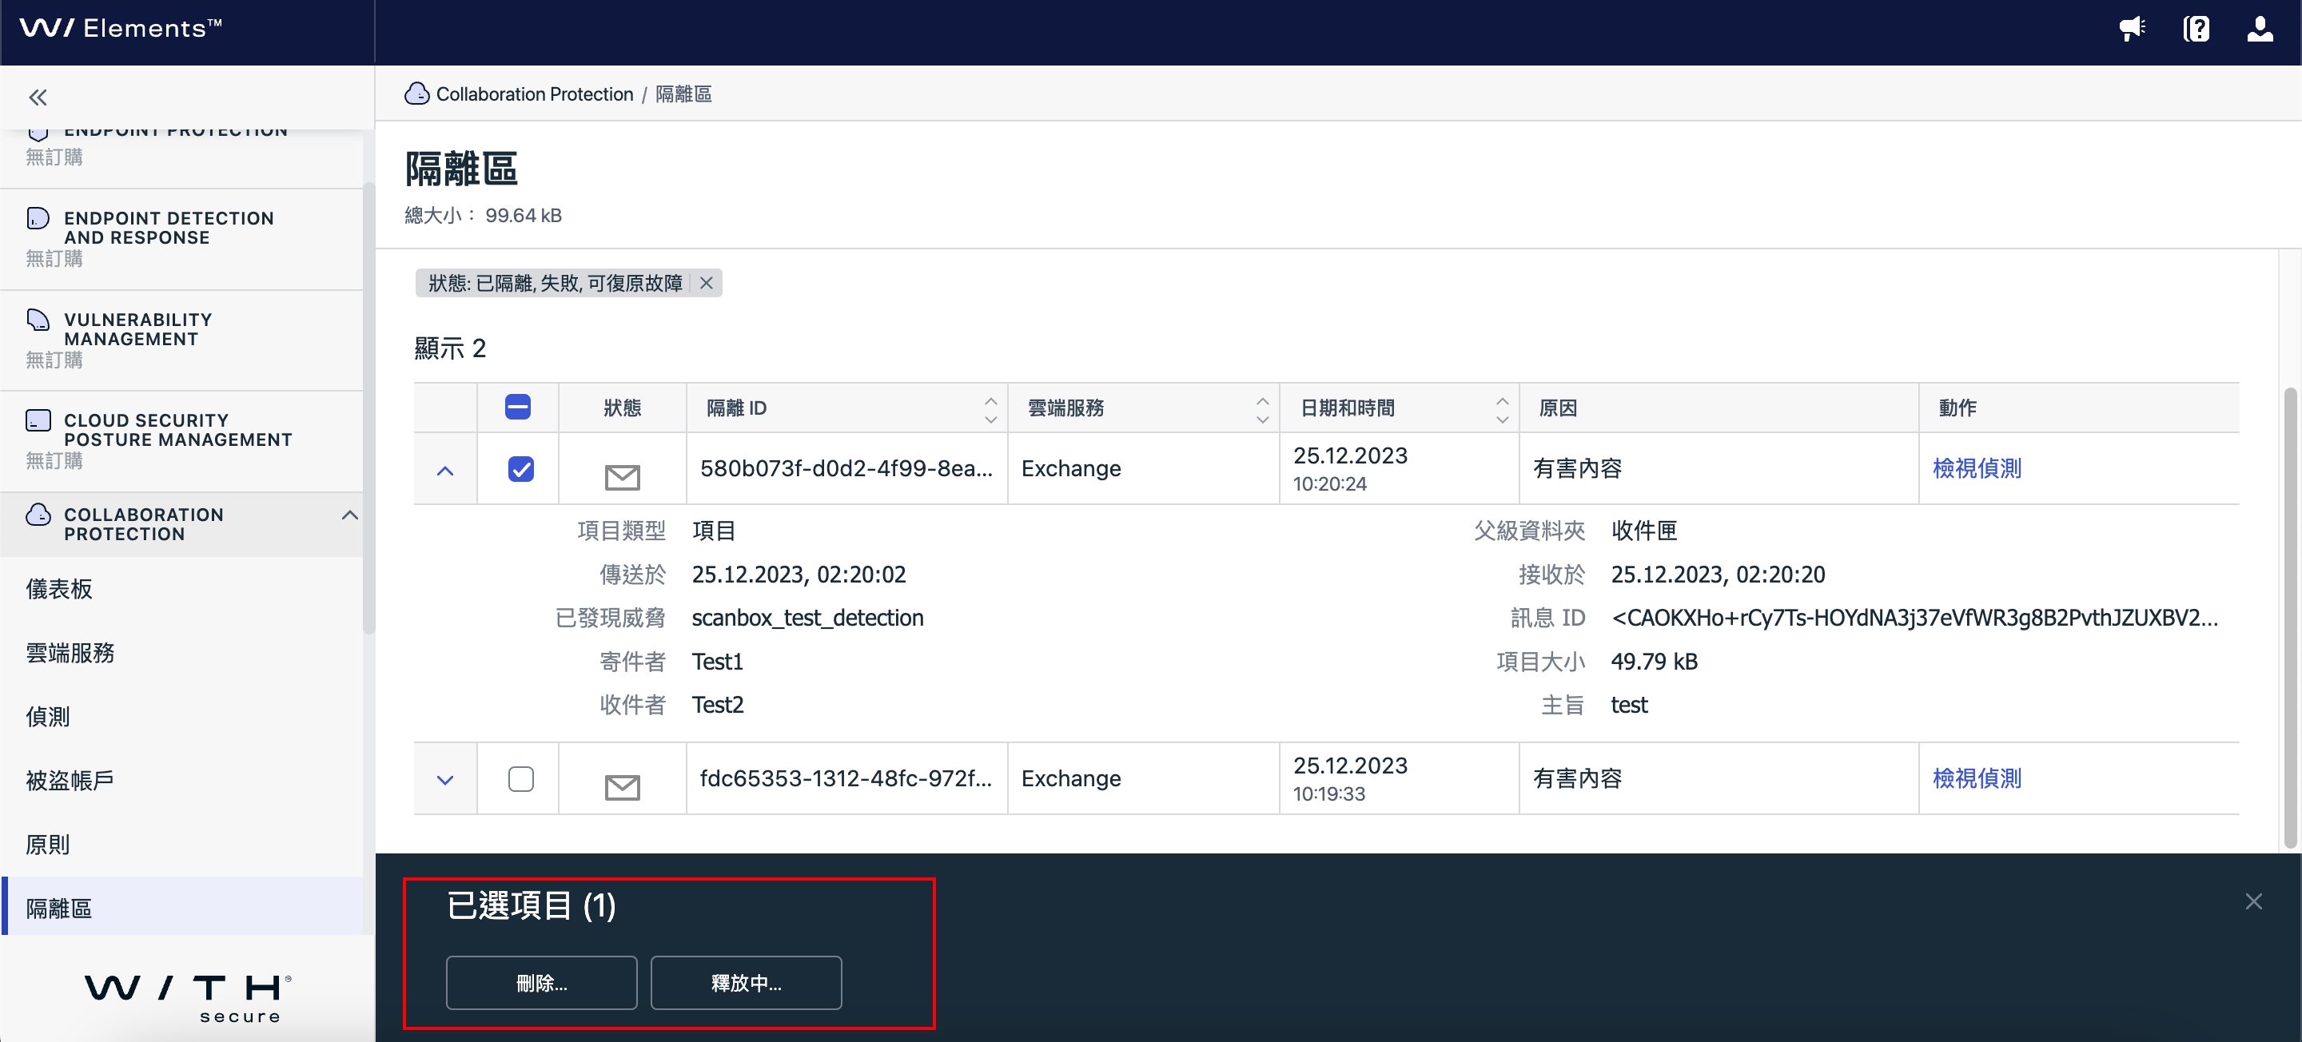
Task: Click the Endpoint Detection and Response icon
Action: (x=38, y=218)
